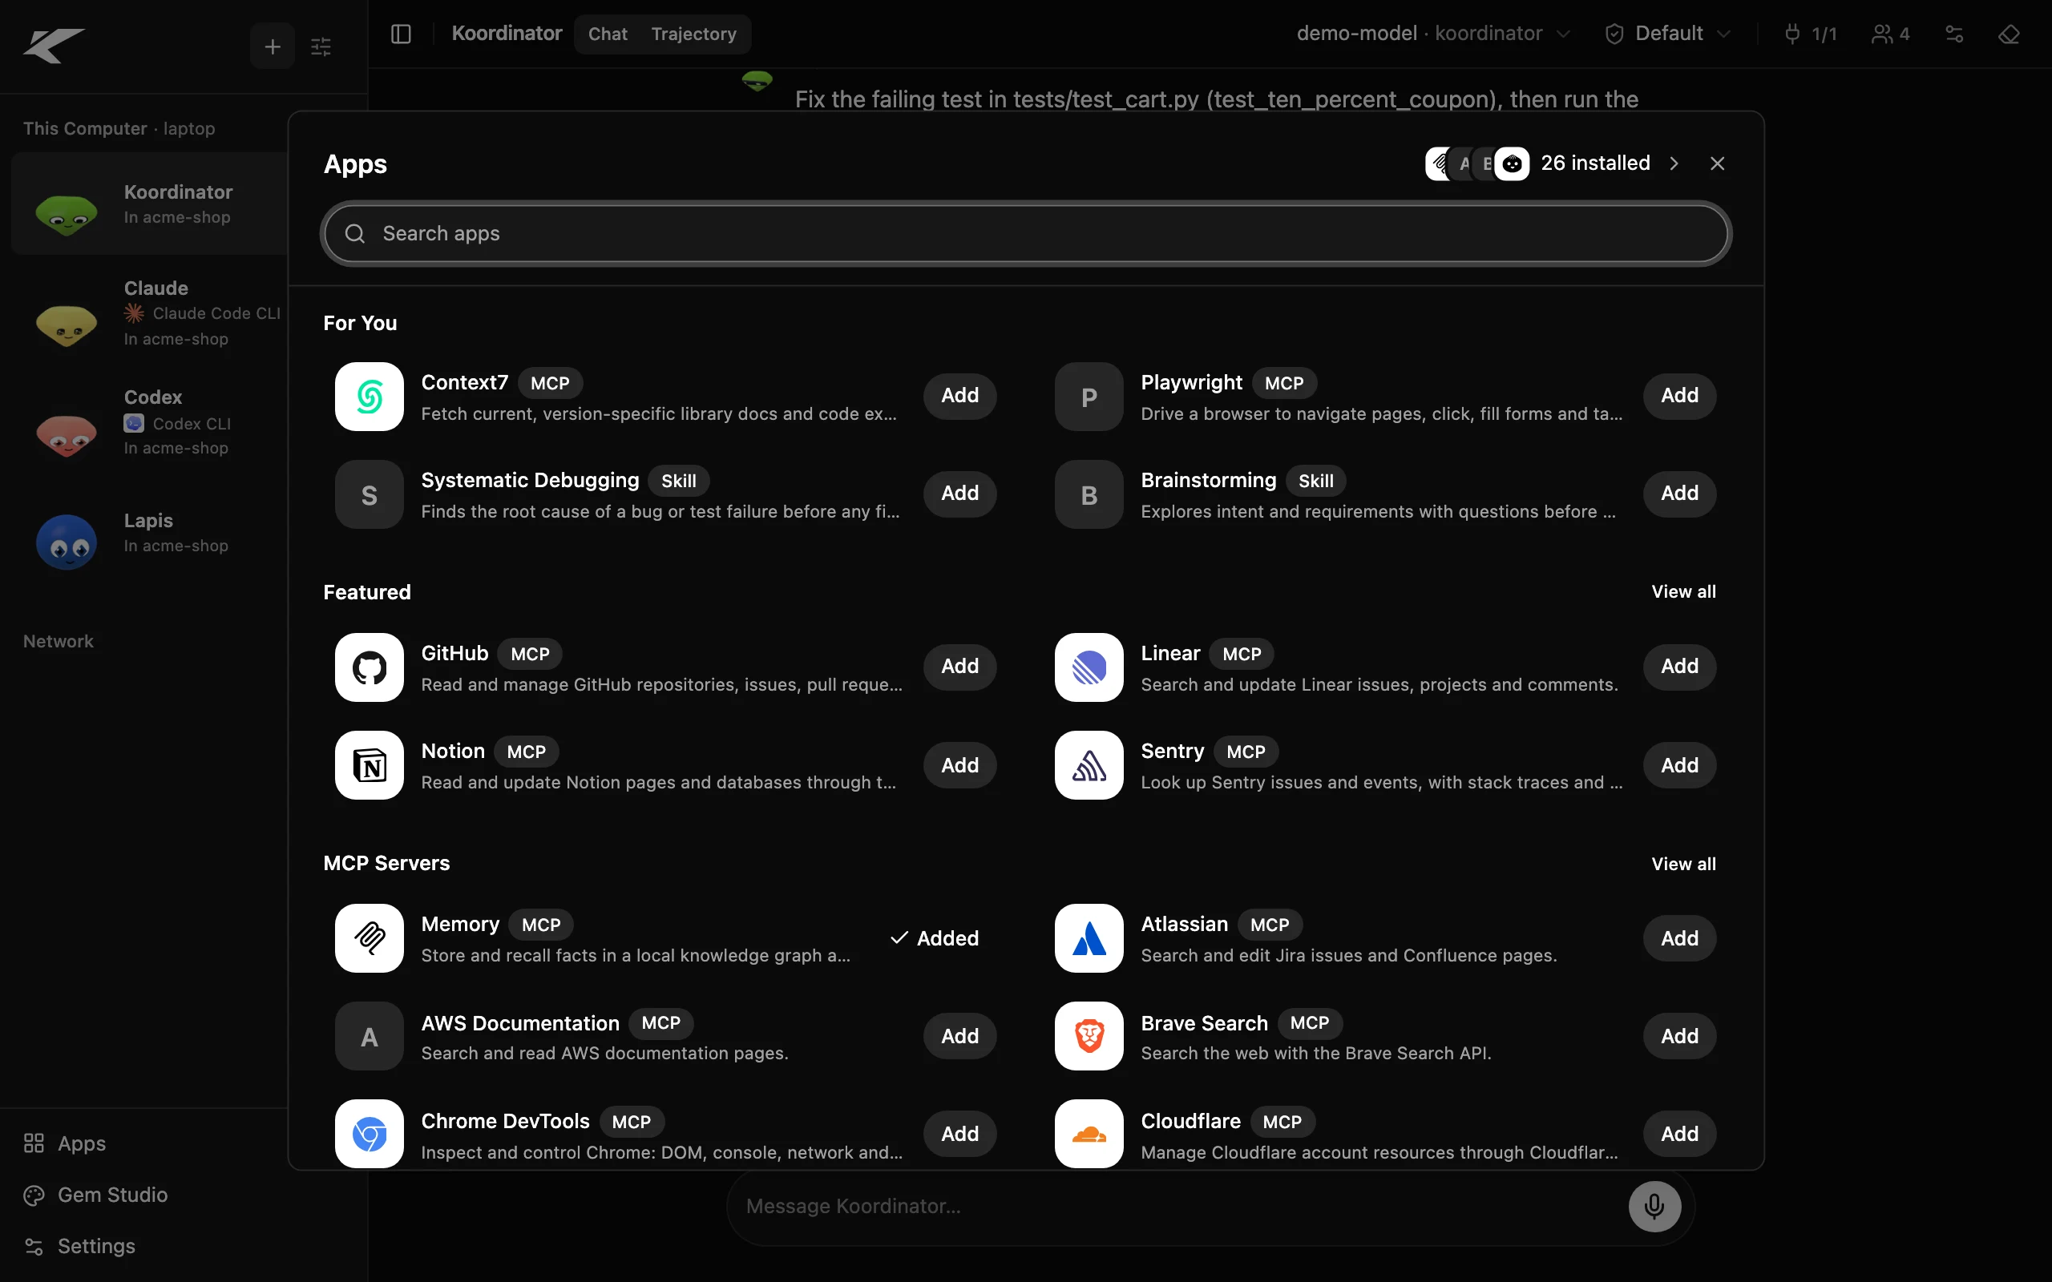
Task: Add the GitHub MCP
Action: click(959, 667)
